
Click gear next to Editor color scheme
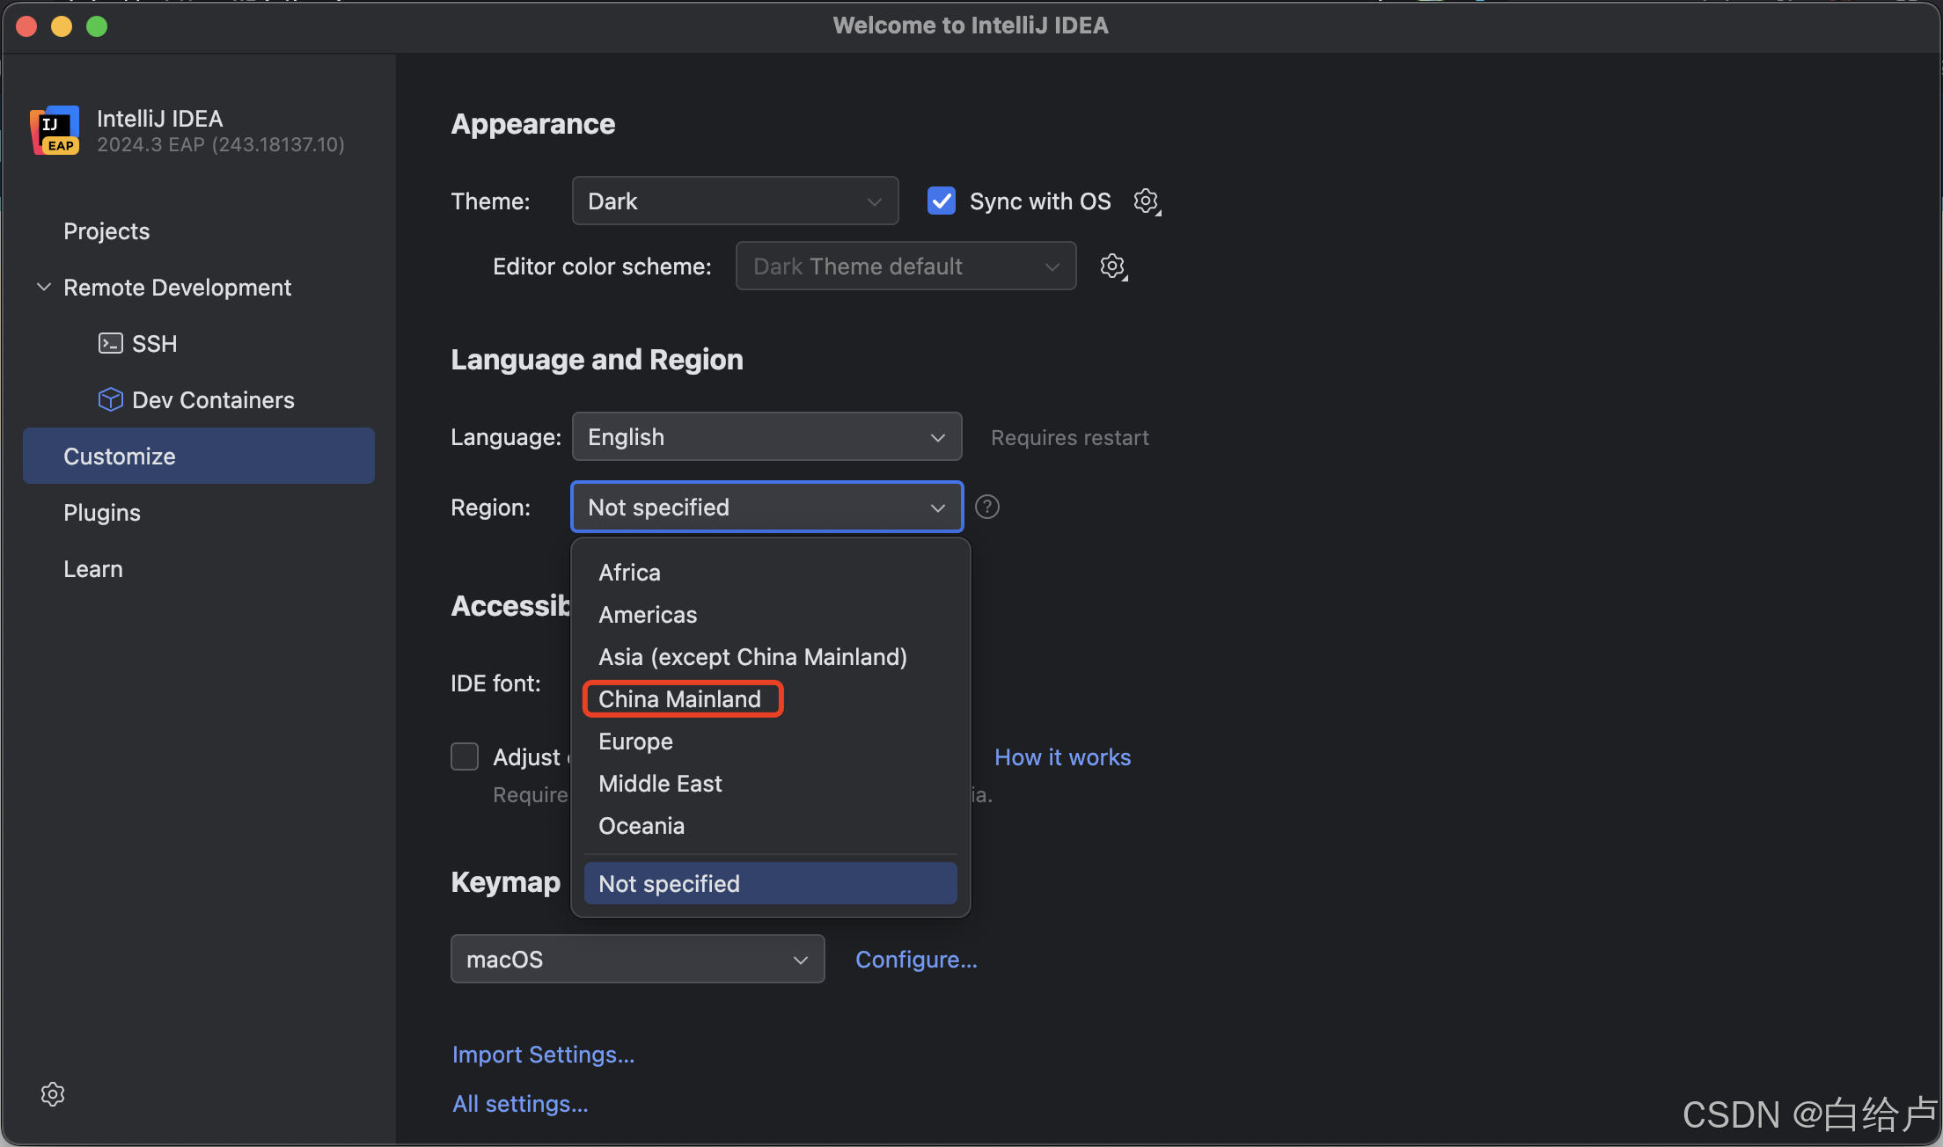pos(1112,267)
